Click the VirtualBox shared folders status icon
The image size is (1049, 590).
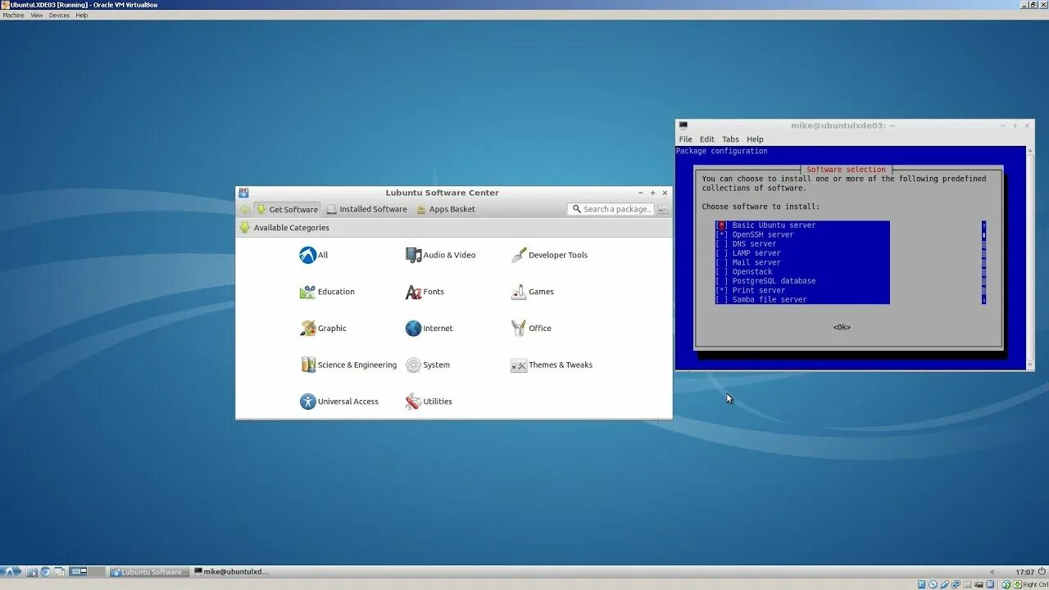click(969, 584)
